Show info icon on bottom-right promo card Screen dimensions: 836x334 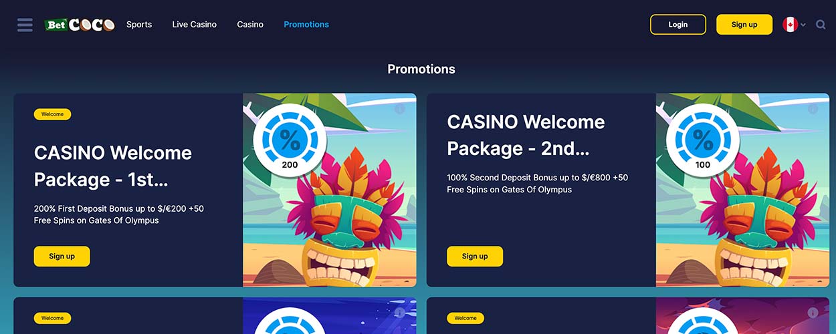click(813, 313)
